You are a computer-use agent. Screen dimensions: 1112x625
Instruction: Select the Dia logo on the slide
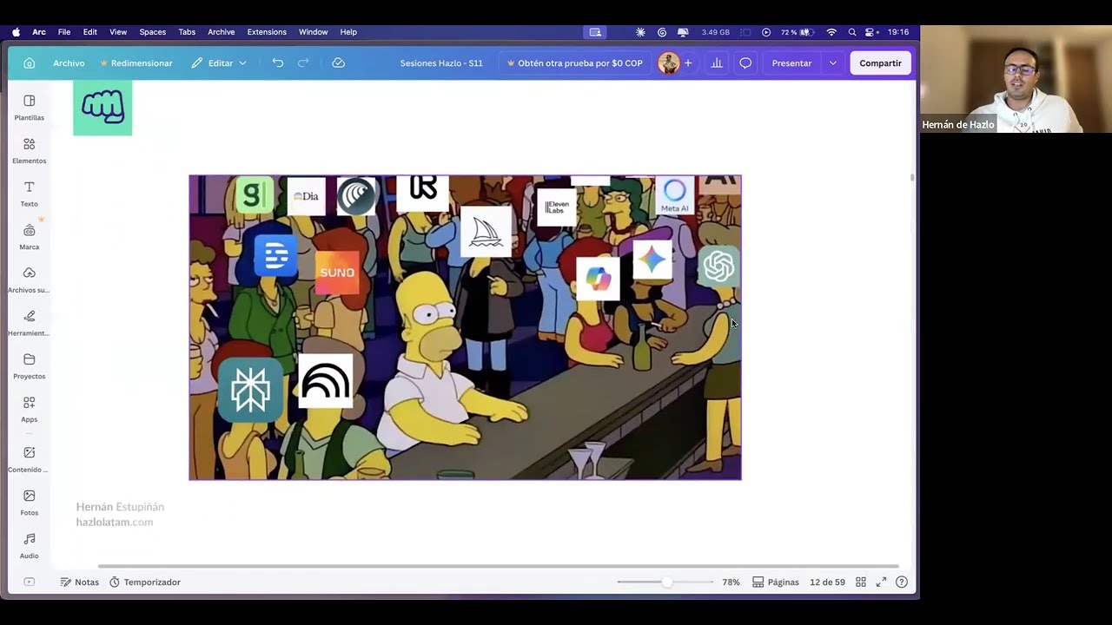tap(306, 197)
